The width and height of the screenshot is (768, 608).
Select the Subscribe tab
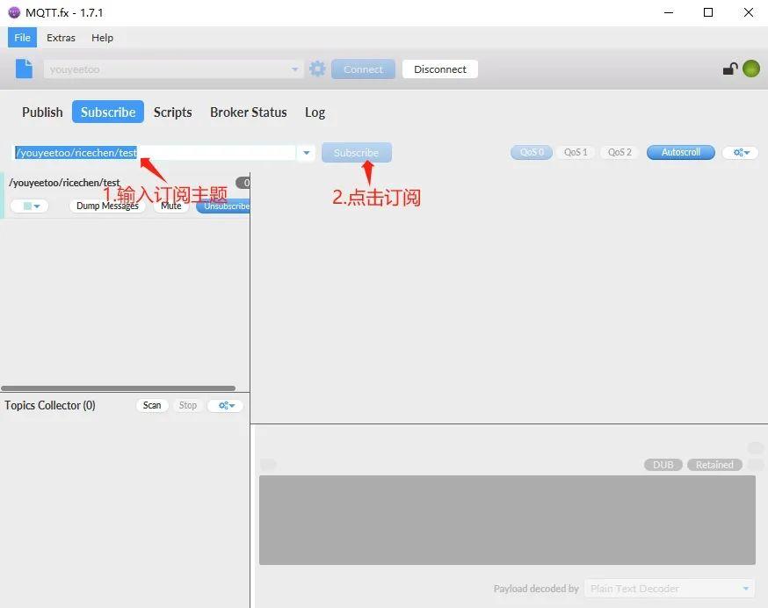pyautogui.click(x=108, y=112)
